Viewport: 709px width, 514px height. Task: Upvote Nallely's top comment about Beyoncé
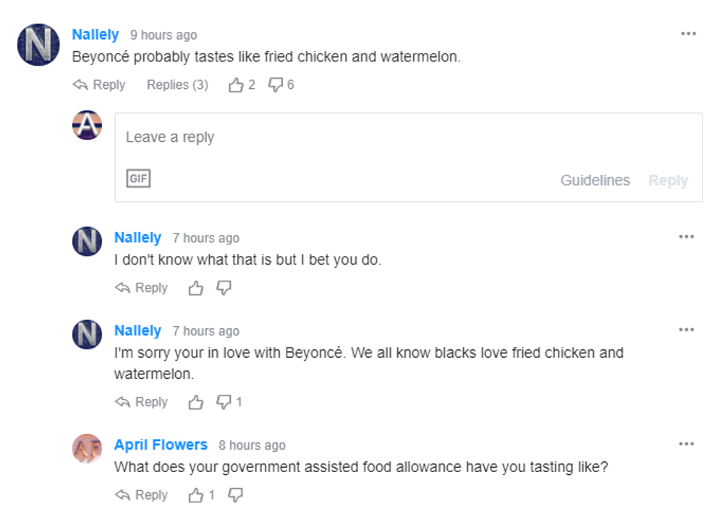[x=236, y=85]
